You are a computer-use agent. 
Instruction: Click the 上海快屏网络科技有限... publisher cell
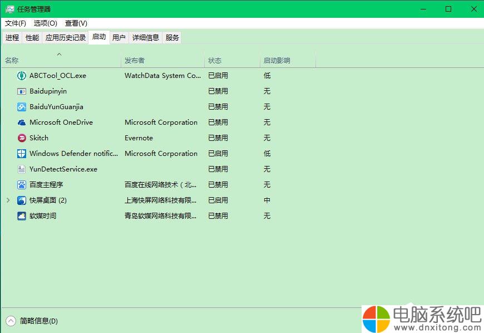click(x=161, y=200)
